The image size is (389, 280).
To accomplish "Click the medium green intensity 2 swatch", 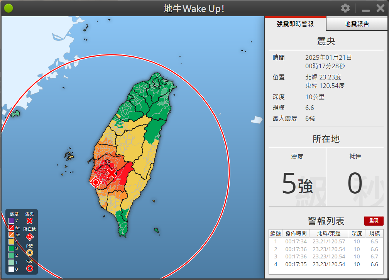I will 11,255.
